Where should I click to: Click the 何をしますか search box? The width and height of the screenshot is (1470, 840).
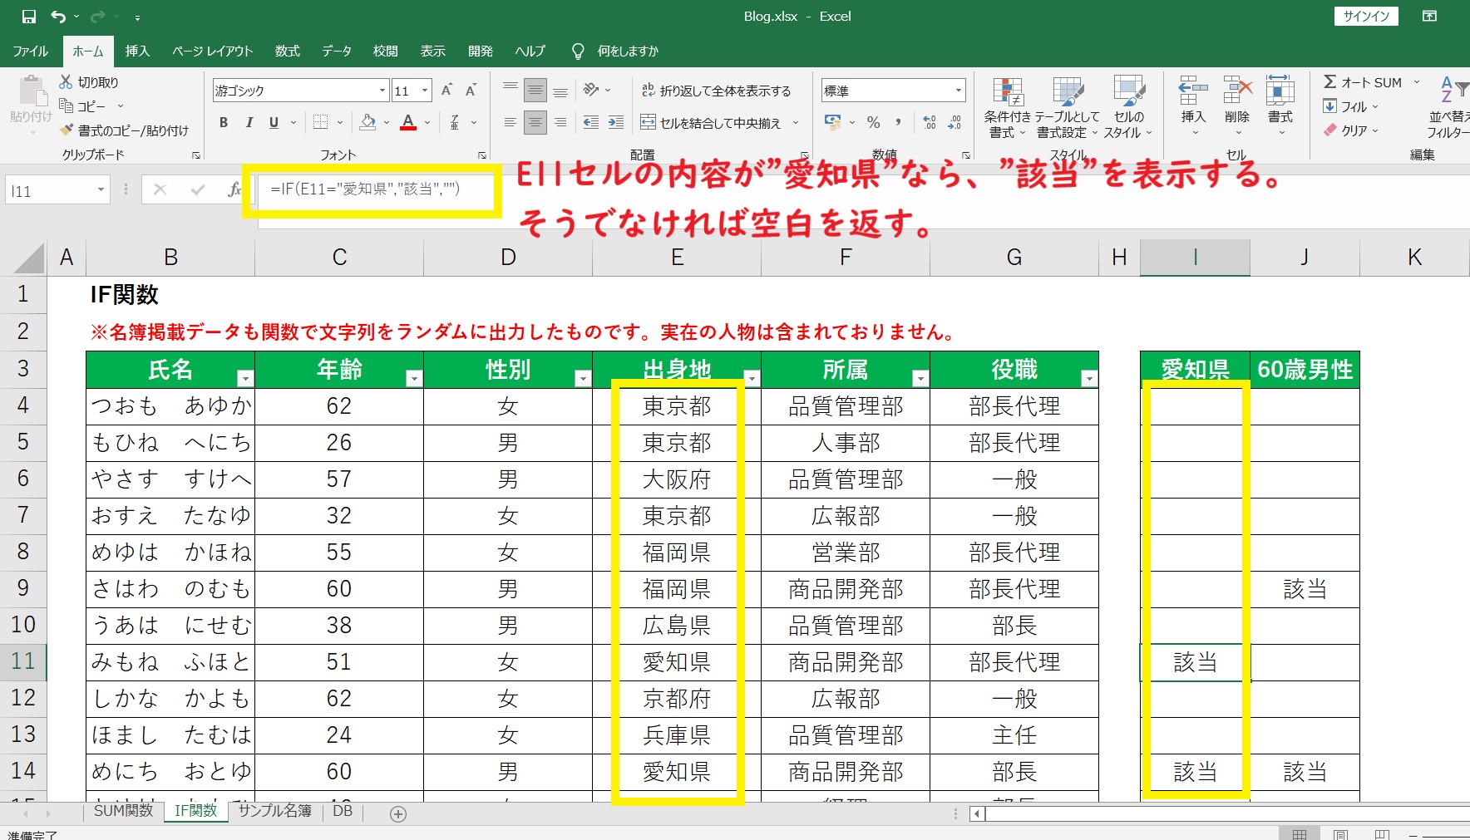627,52
